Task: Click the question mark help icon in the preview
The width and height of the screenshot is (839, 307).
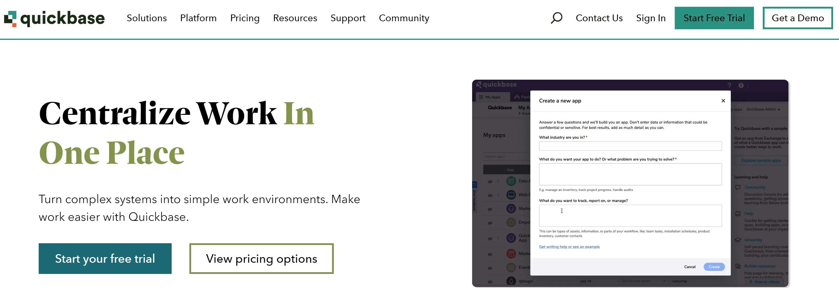Action: (729, 85)
